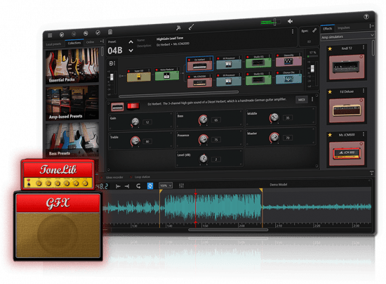386x284 pixels.
Task: Click the red playhead on the waveform
Action: pyautogui.click(x=196, y=207)
